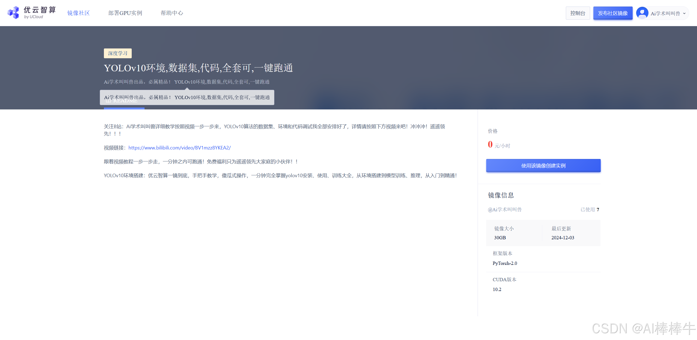697x340 pixels.
Task: Select the 深度学习 category tag
Action: [118, 53]
